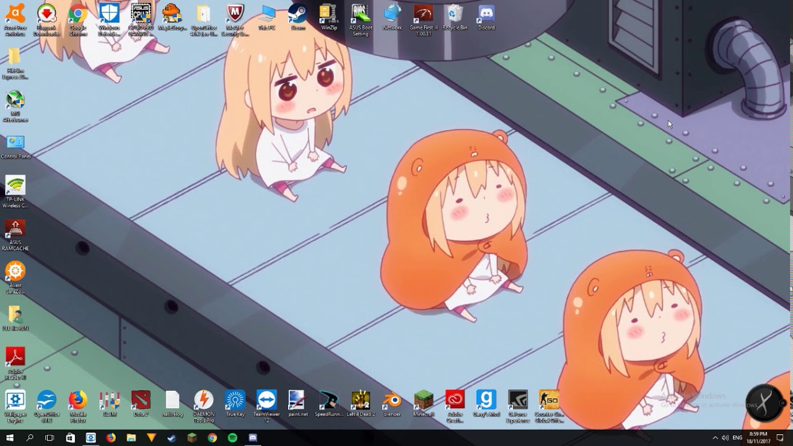Viewport: 793px width, 446px height.
Task: Open blender desktop shortcut
Action: pos(392,404)
